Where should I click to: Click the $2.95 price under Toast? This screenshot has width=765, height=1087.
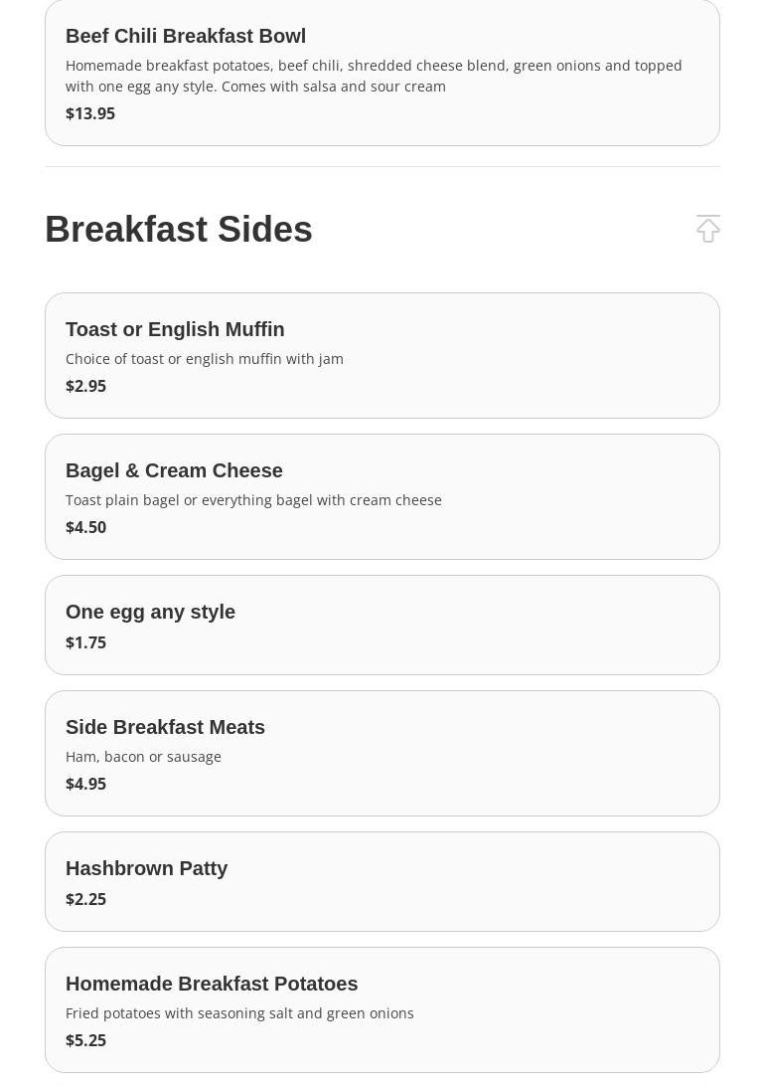point(85,386)
